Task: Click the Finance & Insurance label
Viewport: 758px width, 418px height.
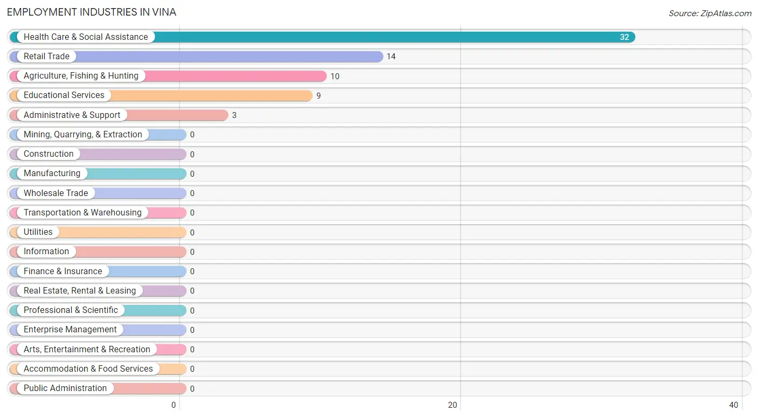Action: pyautogui.click(x=63, y=271)
